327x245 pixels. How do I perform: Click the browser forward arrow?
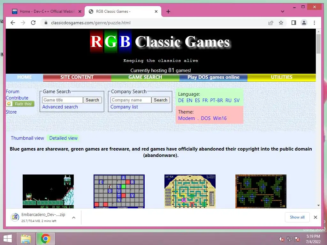click(23, 23)
